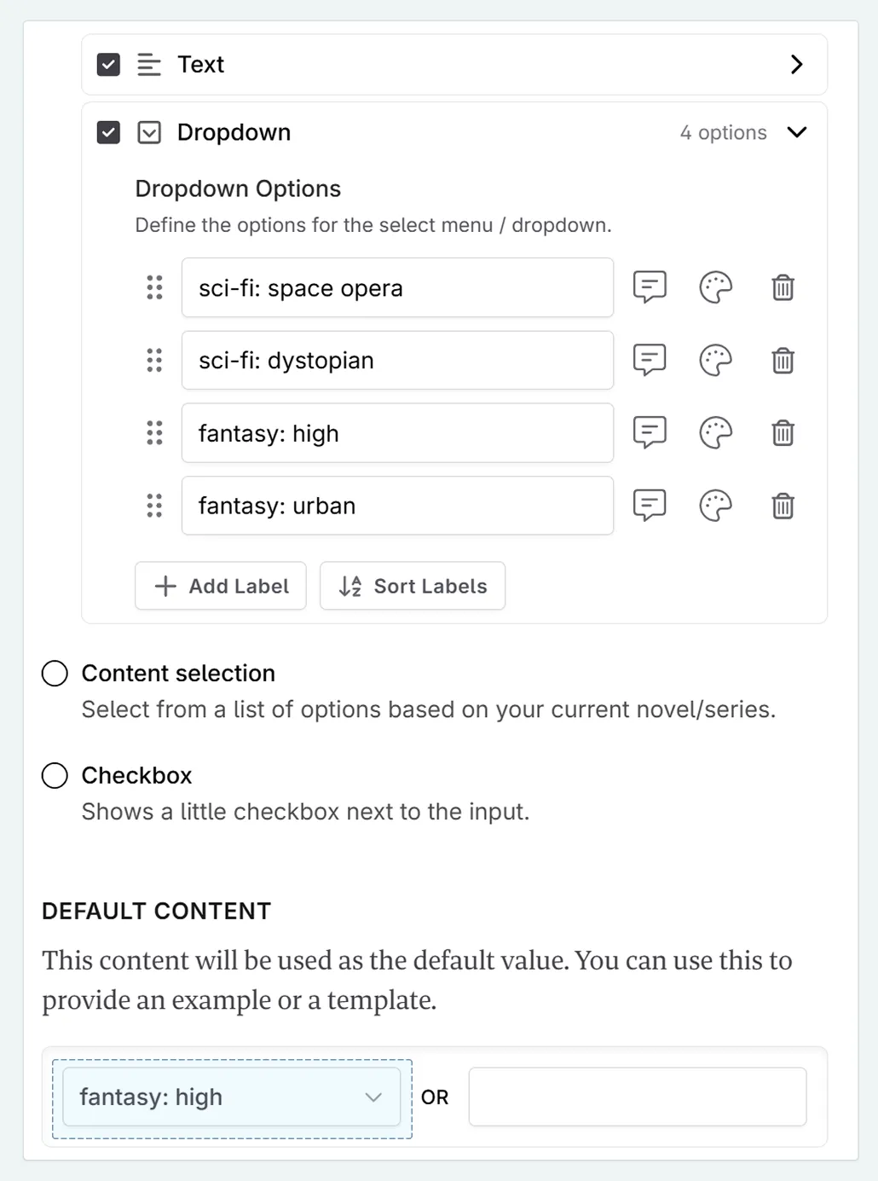Open the "fantasy: high" default content dropdown
The image size is (878, 1181).
pos(230,1097)
